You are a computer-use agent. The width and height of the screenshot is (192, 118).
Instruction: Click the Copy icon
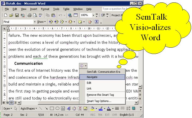(x=48, y=15)
